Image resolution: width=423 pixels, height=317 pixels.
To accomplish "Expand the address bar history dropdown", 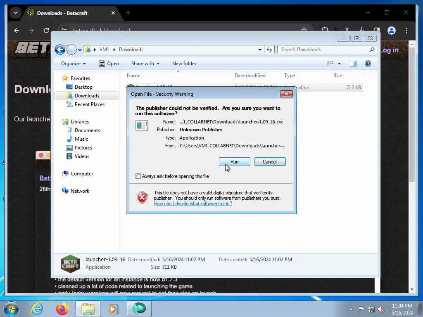I will (x=260, y=50).
